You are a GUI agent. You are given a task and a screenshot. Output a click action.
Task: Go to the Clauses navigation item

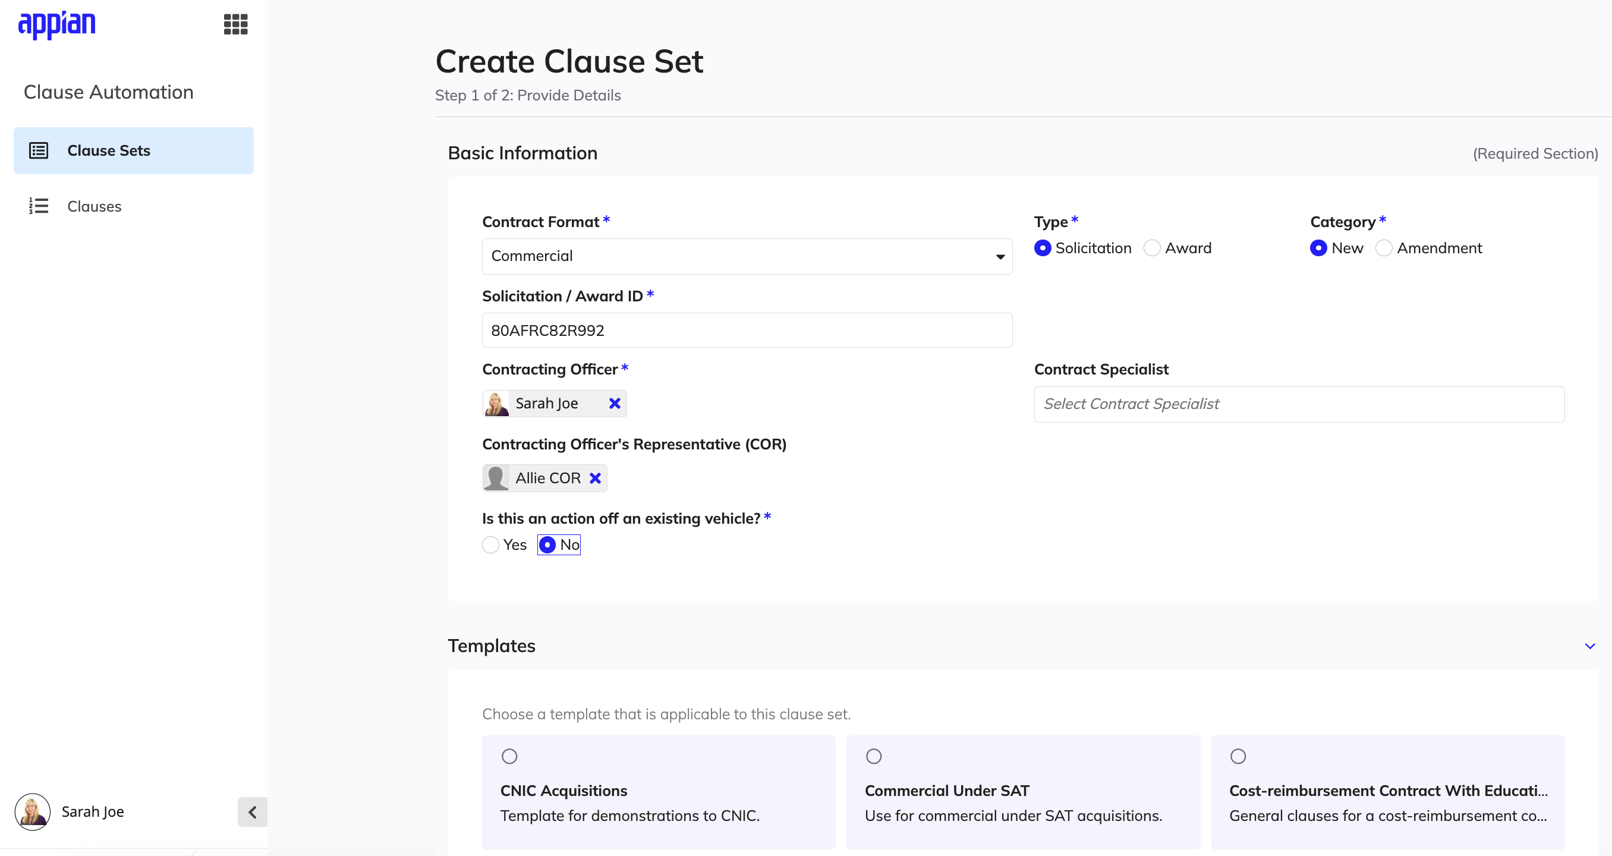(x=133, y=206)
